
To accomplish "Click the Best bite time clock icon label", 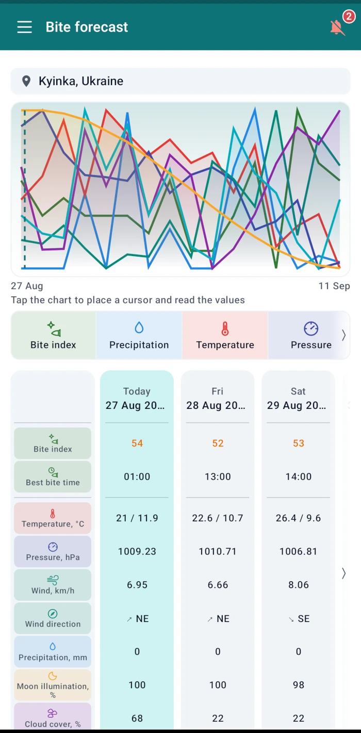I will click(53, 476).
